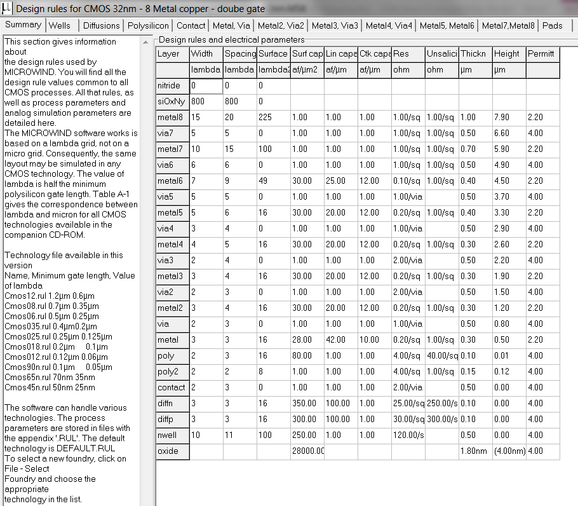Click Cmos45n.rul line in description
The image size is (578, 506).
50,388
